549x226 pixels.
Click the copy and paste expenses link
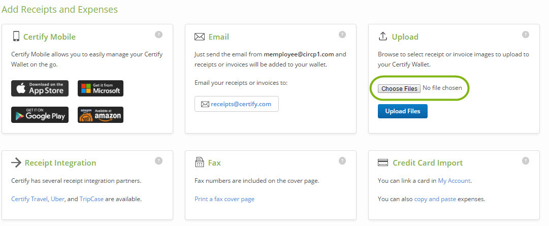(x=435, y=199)
